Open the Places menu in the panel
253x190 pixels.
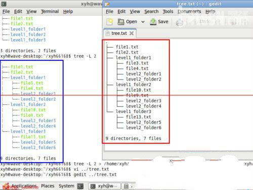tap(48, 186)
